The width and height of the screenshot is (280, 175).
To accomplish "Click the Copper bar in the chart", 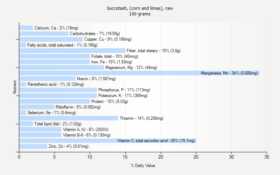I will [51, 39].
